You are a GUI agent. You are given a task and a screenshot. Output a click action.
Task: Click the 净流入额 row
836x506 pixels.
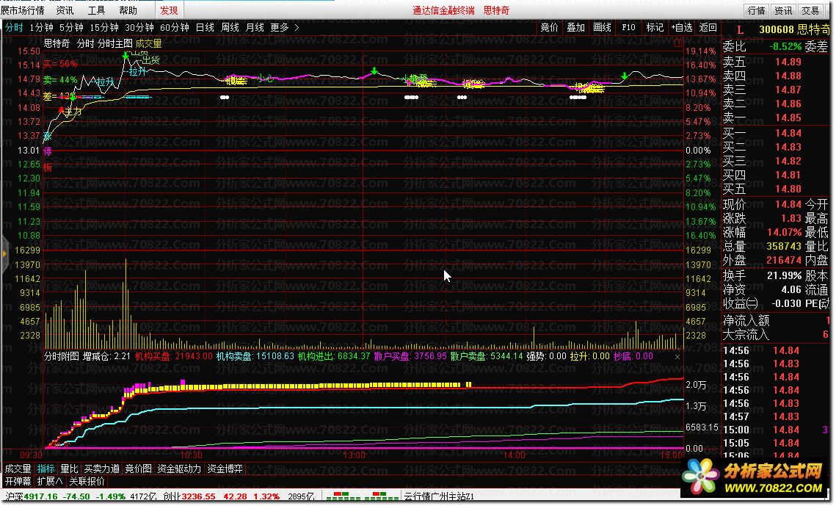776,321
